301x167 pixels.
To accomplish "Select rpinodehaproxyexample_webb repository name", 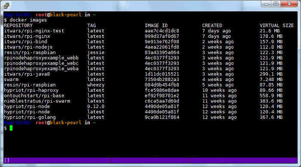I will pyautogui.click(x=41, y=58).
